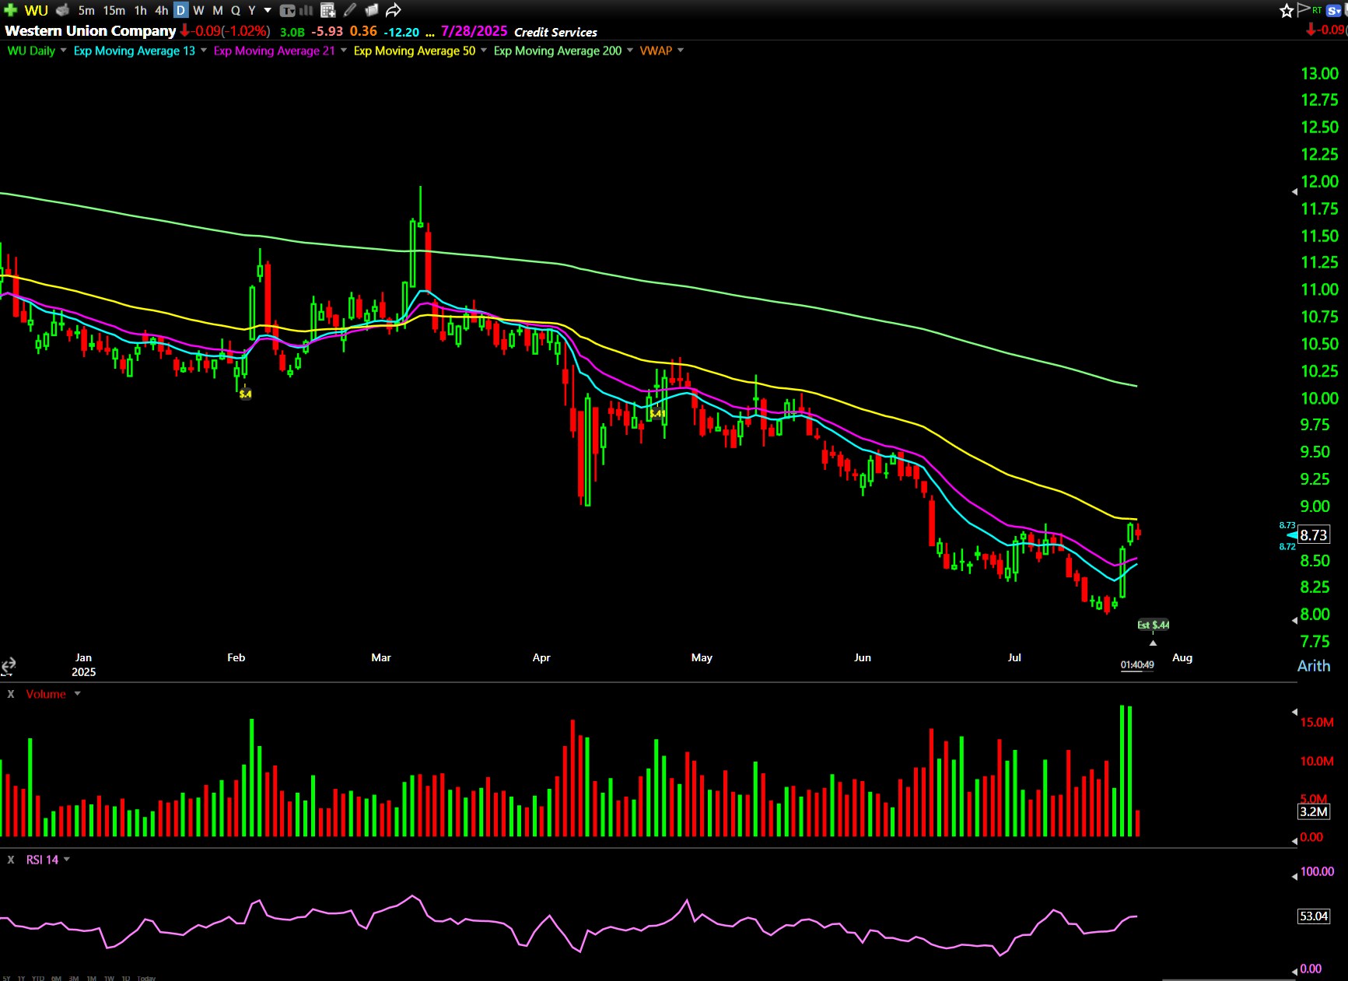Click the share arrow icon
The height and width of the screenshot is (981, 1348).
tap(394, 10)
